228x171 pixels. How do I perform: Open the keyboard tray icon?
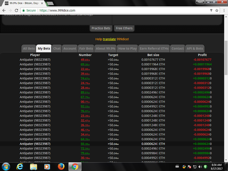tap(177, 166)
